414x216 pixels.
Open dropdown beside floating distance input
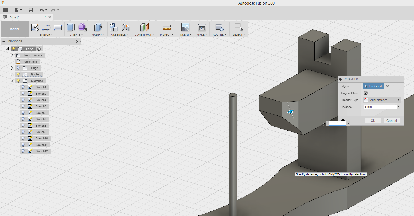pyautogui.click(x=348, y=123)
